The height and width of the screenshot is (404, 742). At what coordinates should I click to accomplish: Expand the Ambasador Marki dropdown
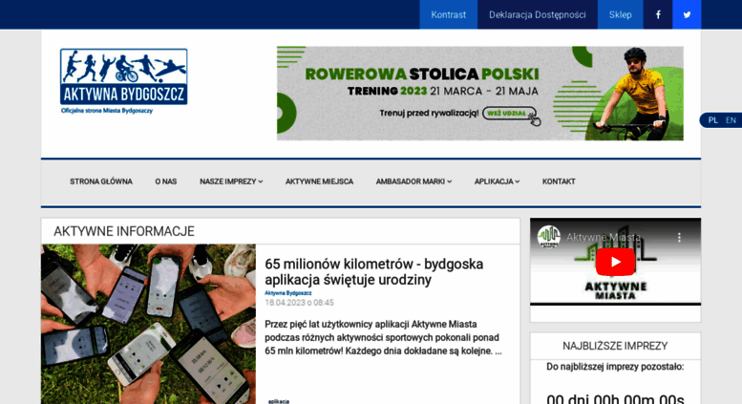coord(413,181)
